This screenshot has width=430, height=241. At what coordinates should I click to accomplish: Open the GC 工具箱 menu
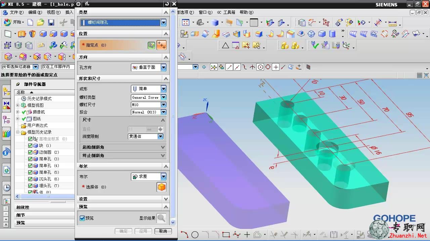[226, 12]
